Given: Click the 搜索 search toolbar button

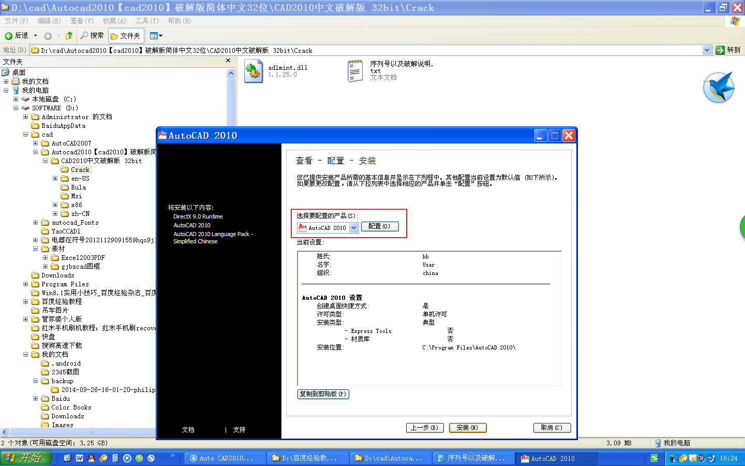Looking at the screenshot, I should click(x=92, y=36).
